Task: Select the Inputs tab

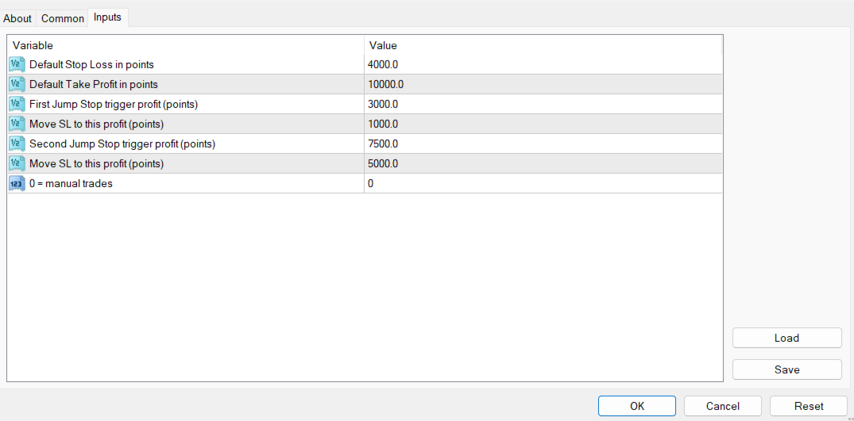Action: point(107,17)
